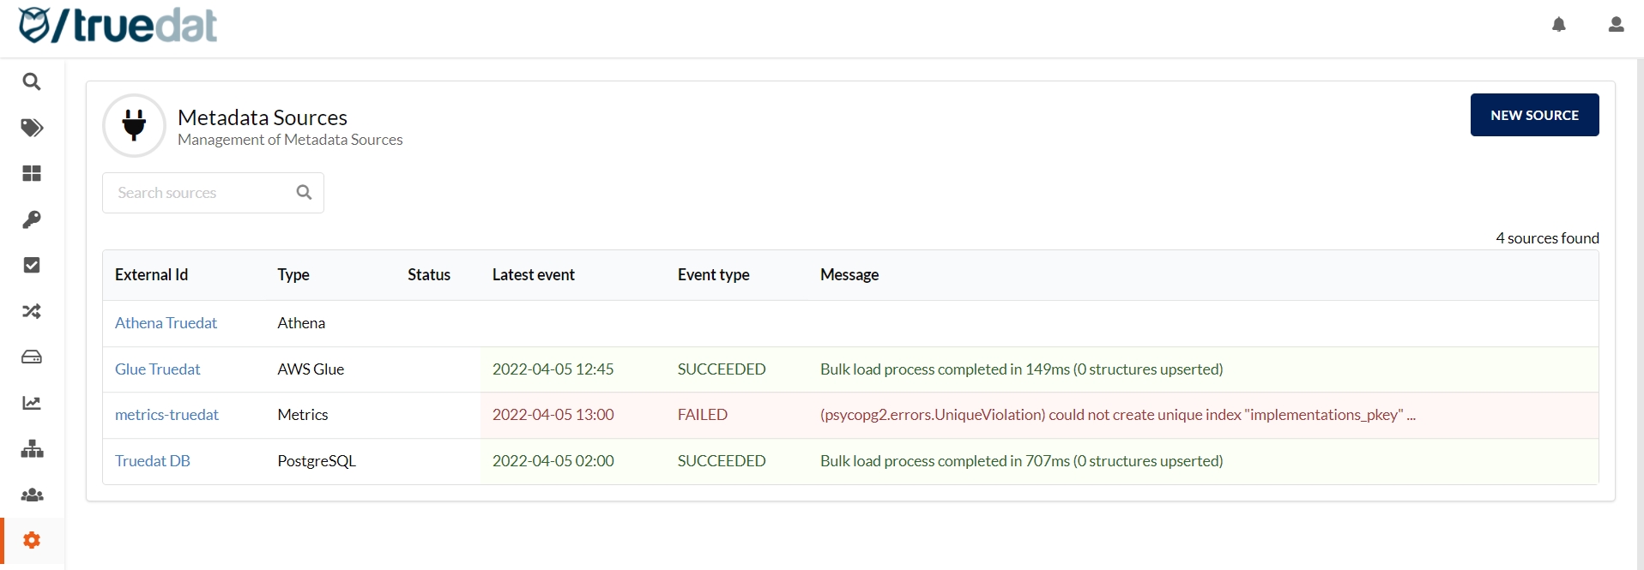Click the orange settings gear icon
1644x570 pixels.
click(x=32, y=540)
